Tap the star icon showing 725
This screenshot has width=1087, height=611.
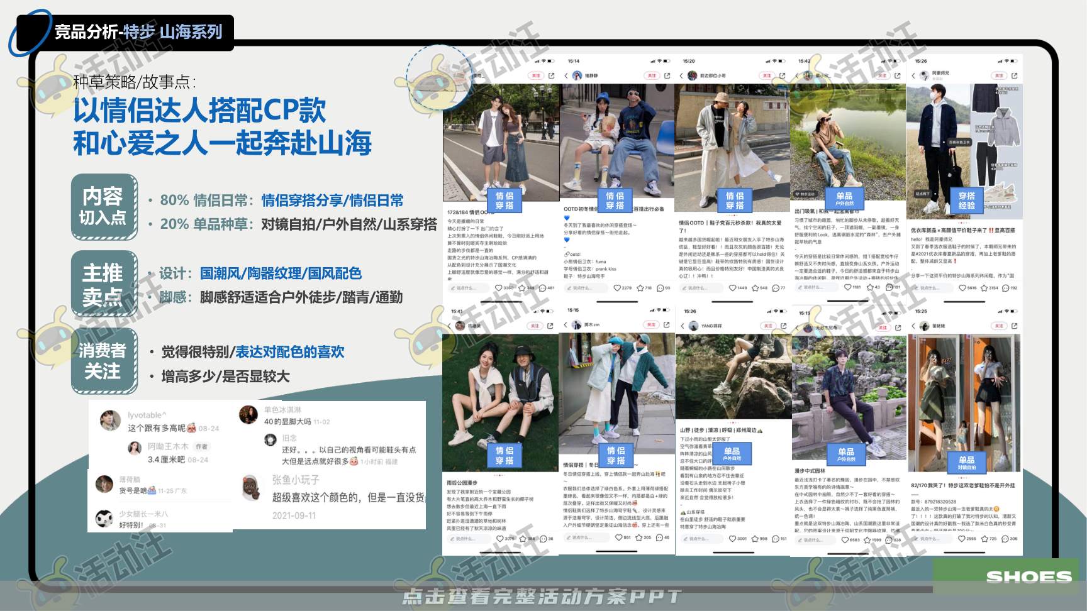coord(984,539)
